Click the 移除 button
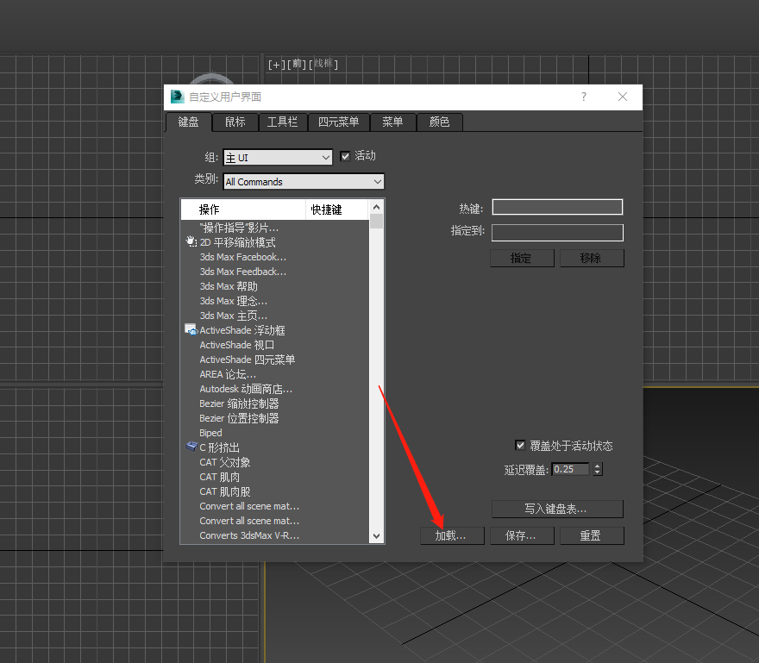The height and width of the screenshot is (663, 759). 592,258
